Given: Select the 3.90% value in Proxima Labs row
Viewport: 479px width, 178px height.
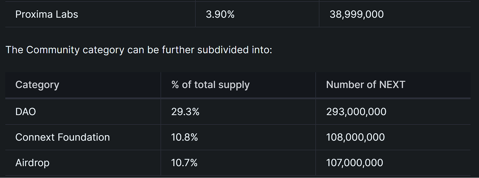Looking at the screenshot, I should [x=220, y=14].
